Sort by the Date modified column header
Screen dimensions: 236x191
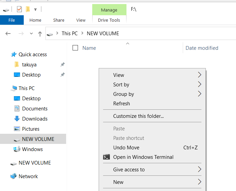(202, 48)
